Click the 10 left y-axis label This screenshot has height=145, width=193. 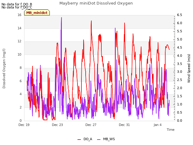[x=19, y=54]
